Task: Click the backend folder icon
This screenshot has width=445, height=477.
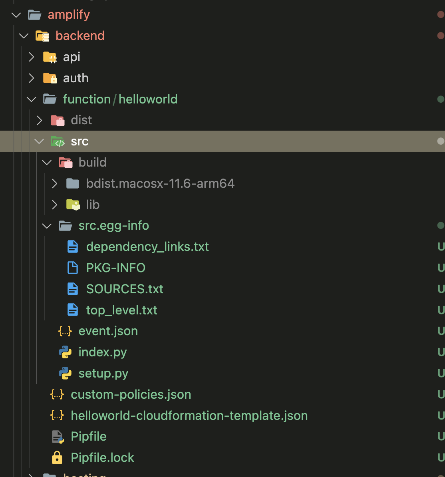Action: click(42, 36)
